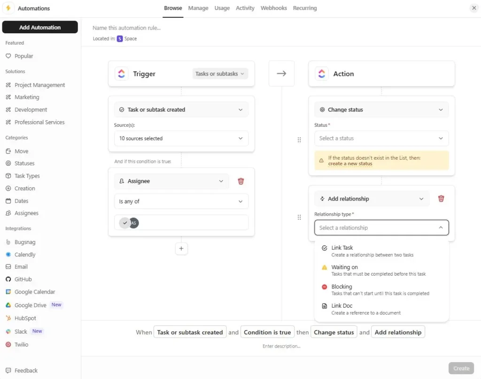
Task: Delete the Add relationship action
Action: 441,199
